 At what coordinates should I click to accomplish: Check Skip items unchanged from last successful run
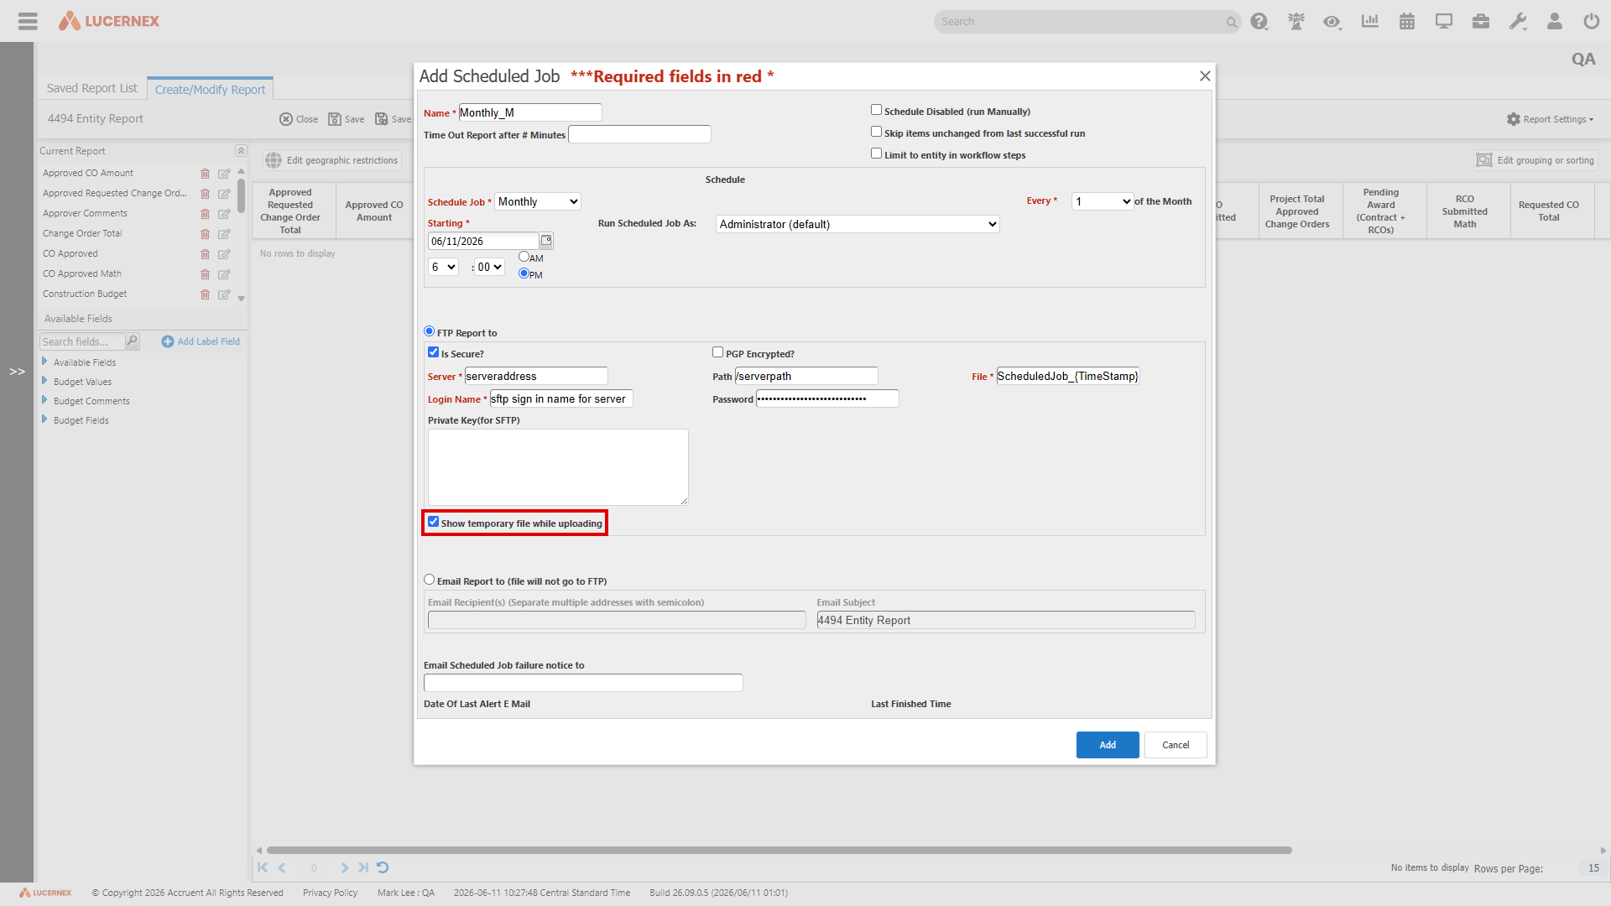[876, 132]
